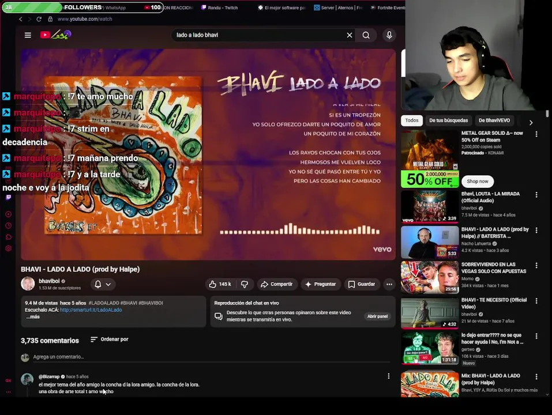The width and height of the screenshot is (552, 415).
Task: Open options for Metal Gear Solid ad
Action: tap(536, 134)
